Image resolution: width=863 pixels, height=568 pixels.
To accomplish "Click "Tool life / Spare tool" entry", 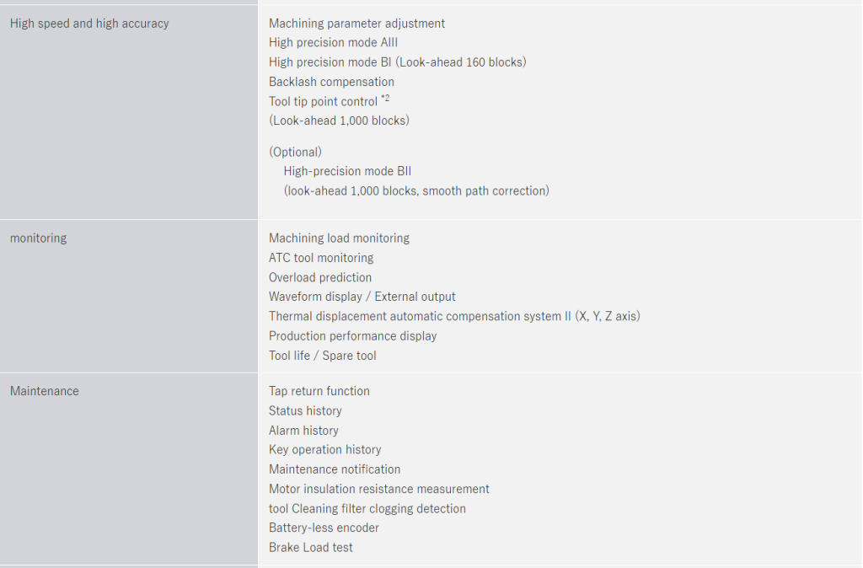I will (323, 356).
